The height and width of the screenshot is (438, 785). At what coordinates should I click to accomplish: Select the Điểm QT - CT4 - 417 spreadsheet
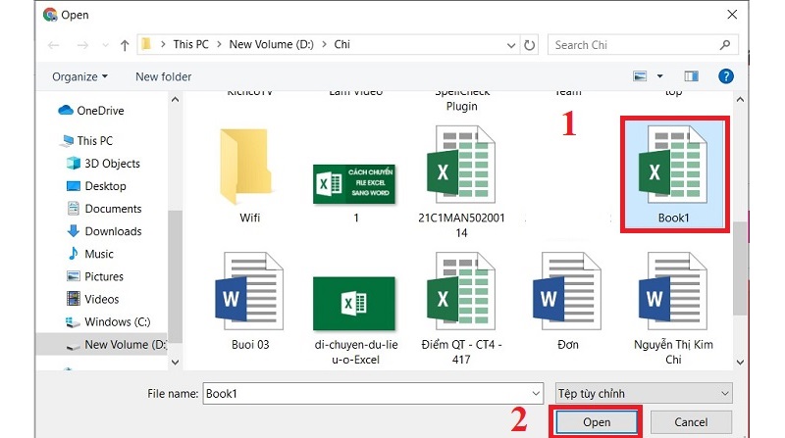[461, 309]
